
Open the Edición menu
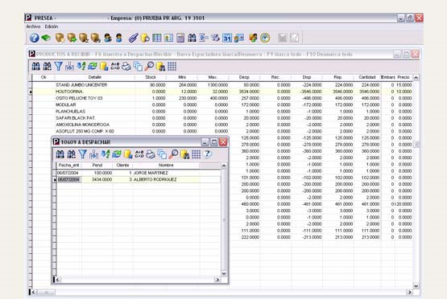[52, 27]
